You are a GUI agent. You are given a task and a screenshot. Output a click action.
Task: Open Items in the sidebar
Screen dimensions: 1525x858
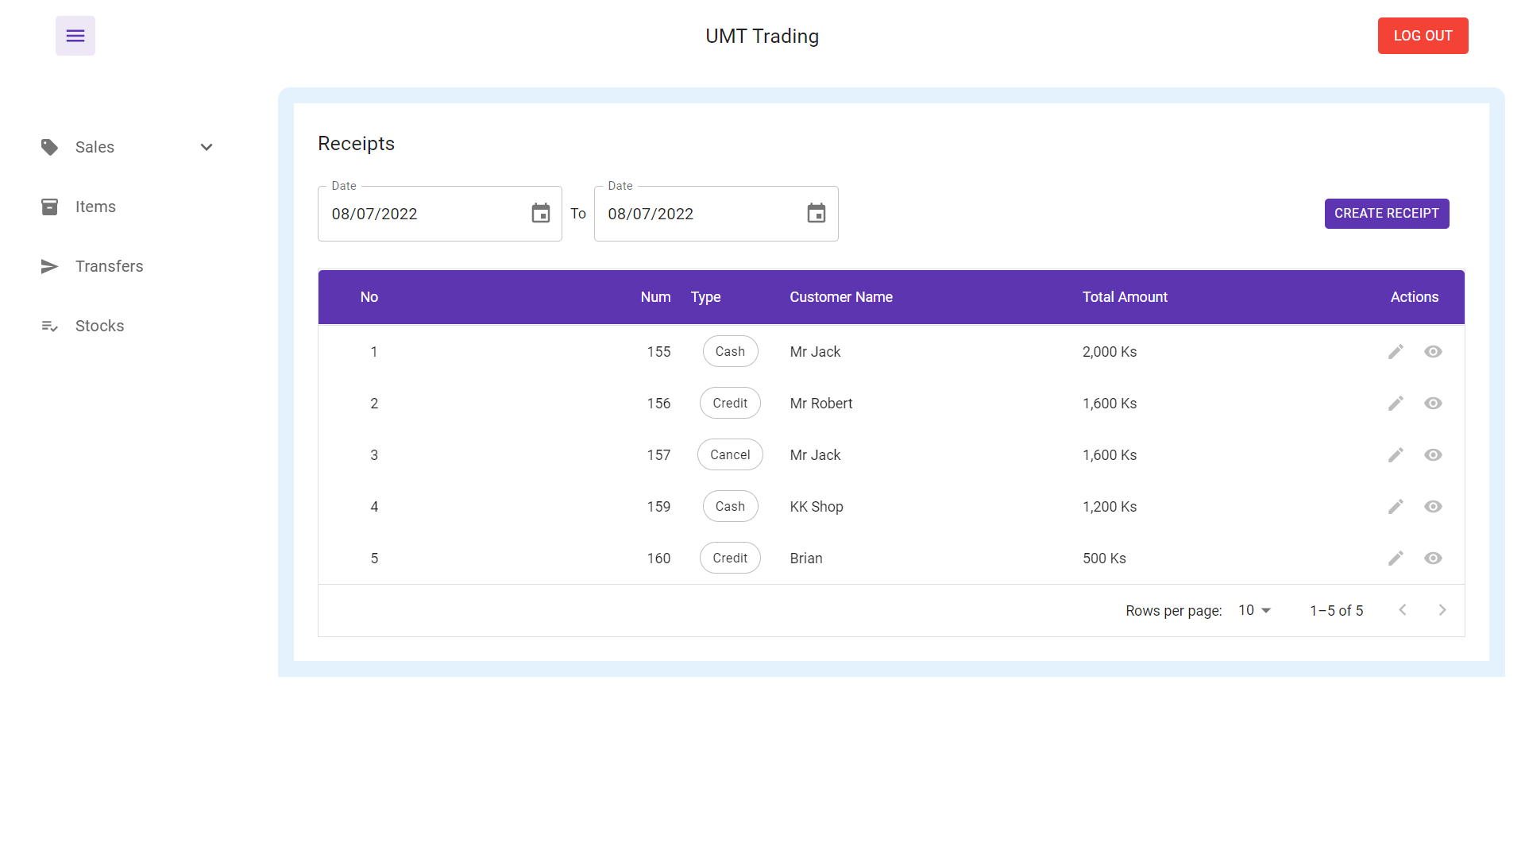click(x=95, y=207)
